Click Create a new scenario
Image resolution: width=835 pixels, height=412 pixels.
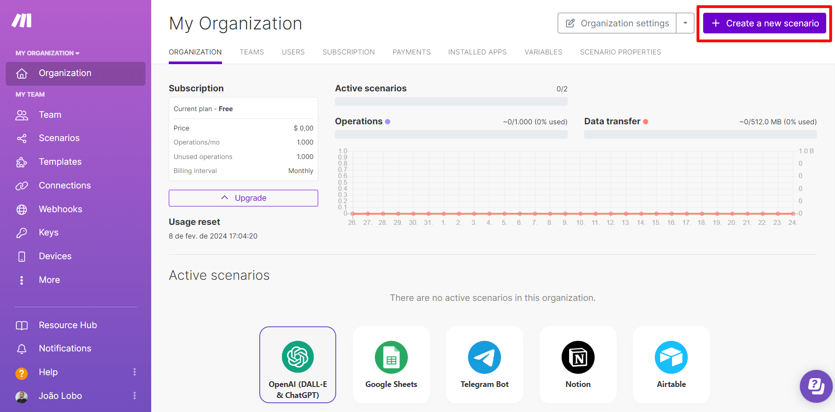point(765,23)
